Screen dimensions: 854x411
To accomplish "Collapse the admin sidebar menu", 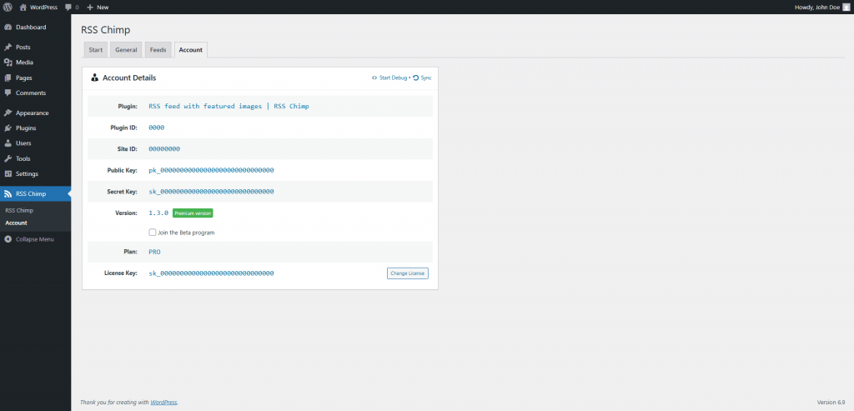I will [x=29, y=239].
